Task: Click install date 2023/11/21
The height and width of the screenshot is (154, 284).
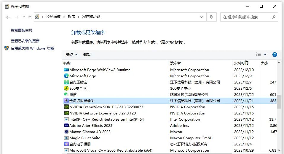Action: (244, 101)
